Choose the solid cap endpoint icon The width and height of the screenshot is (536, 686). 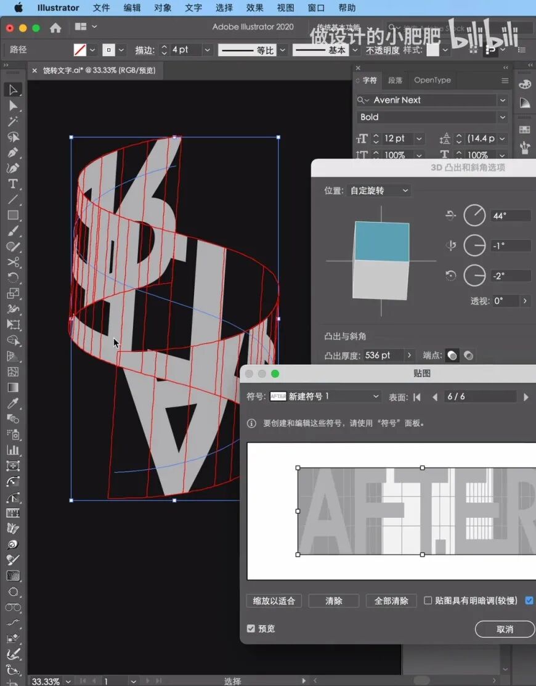point(452,356)
